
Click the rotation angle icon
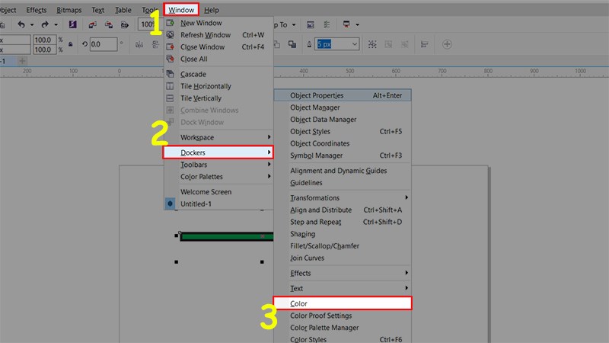click(x=84, y=44)
